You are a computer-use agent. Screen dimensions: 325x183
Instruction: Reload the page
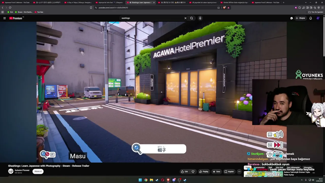click(x=10, y=8)
